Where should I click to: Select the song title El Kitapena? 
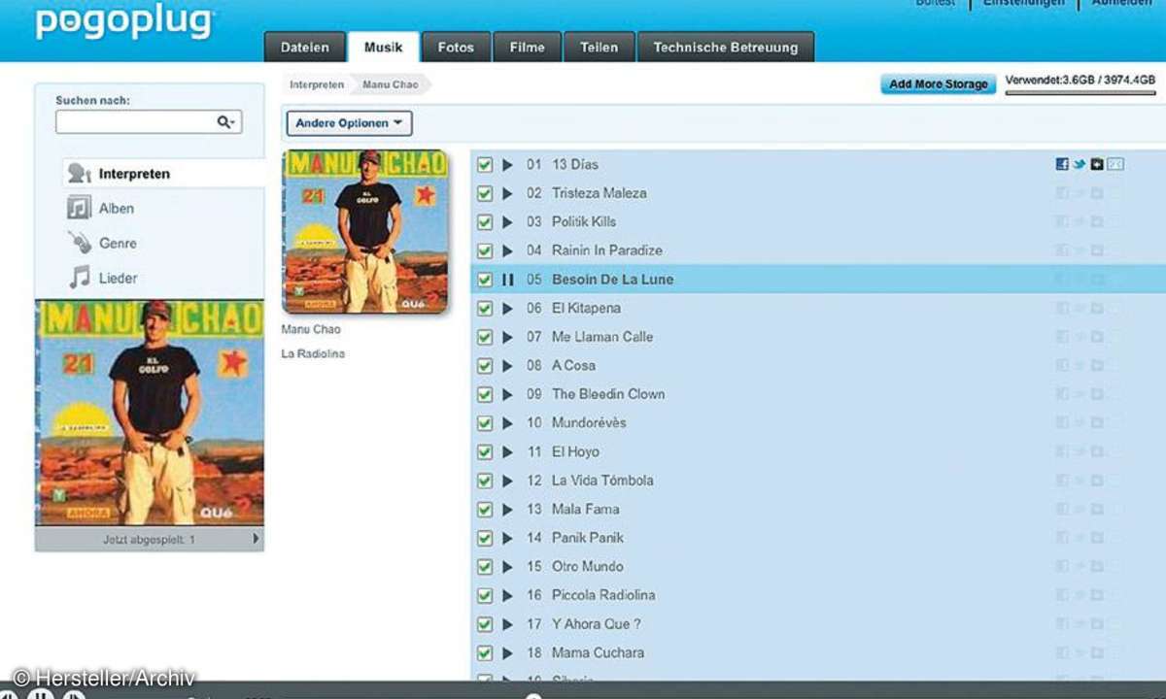click(x=586, y=309)
